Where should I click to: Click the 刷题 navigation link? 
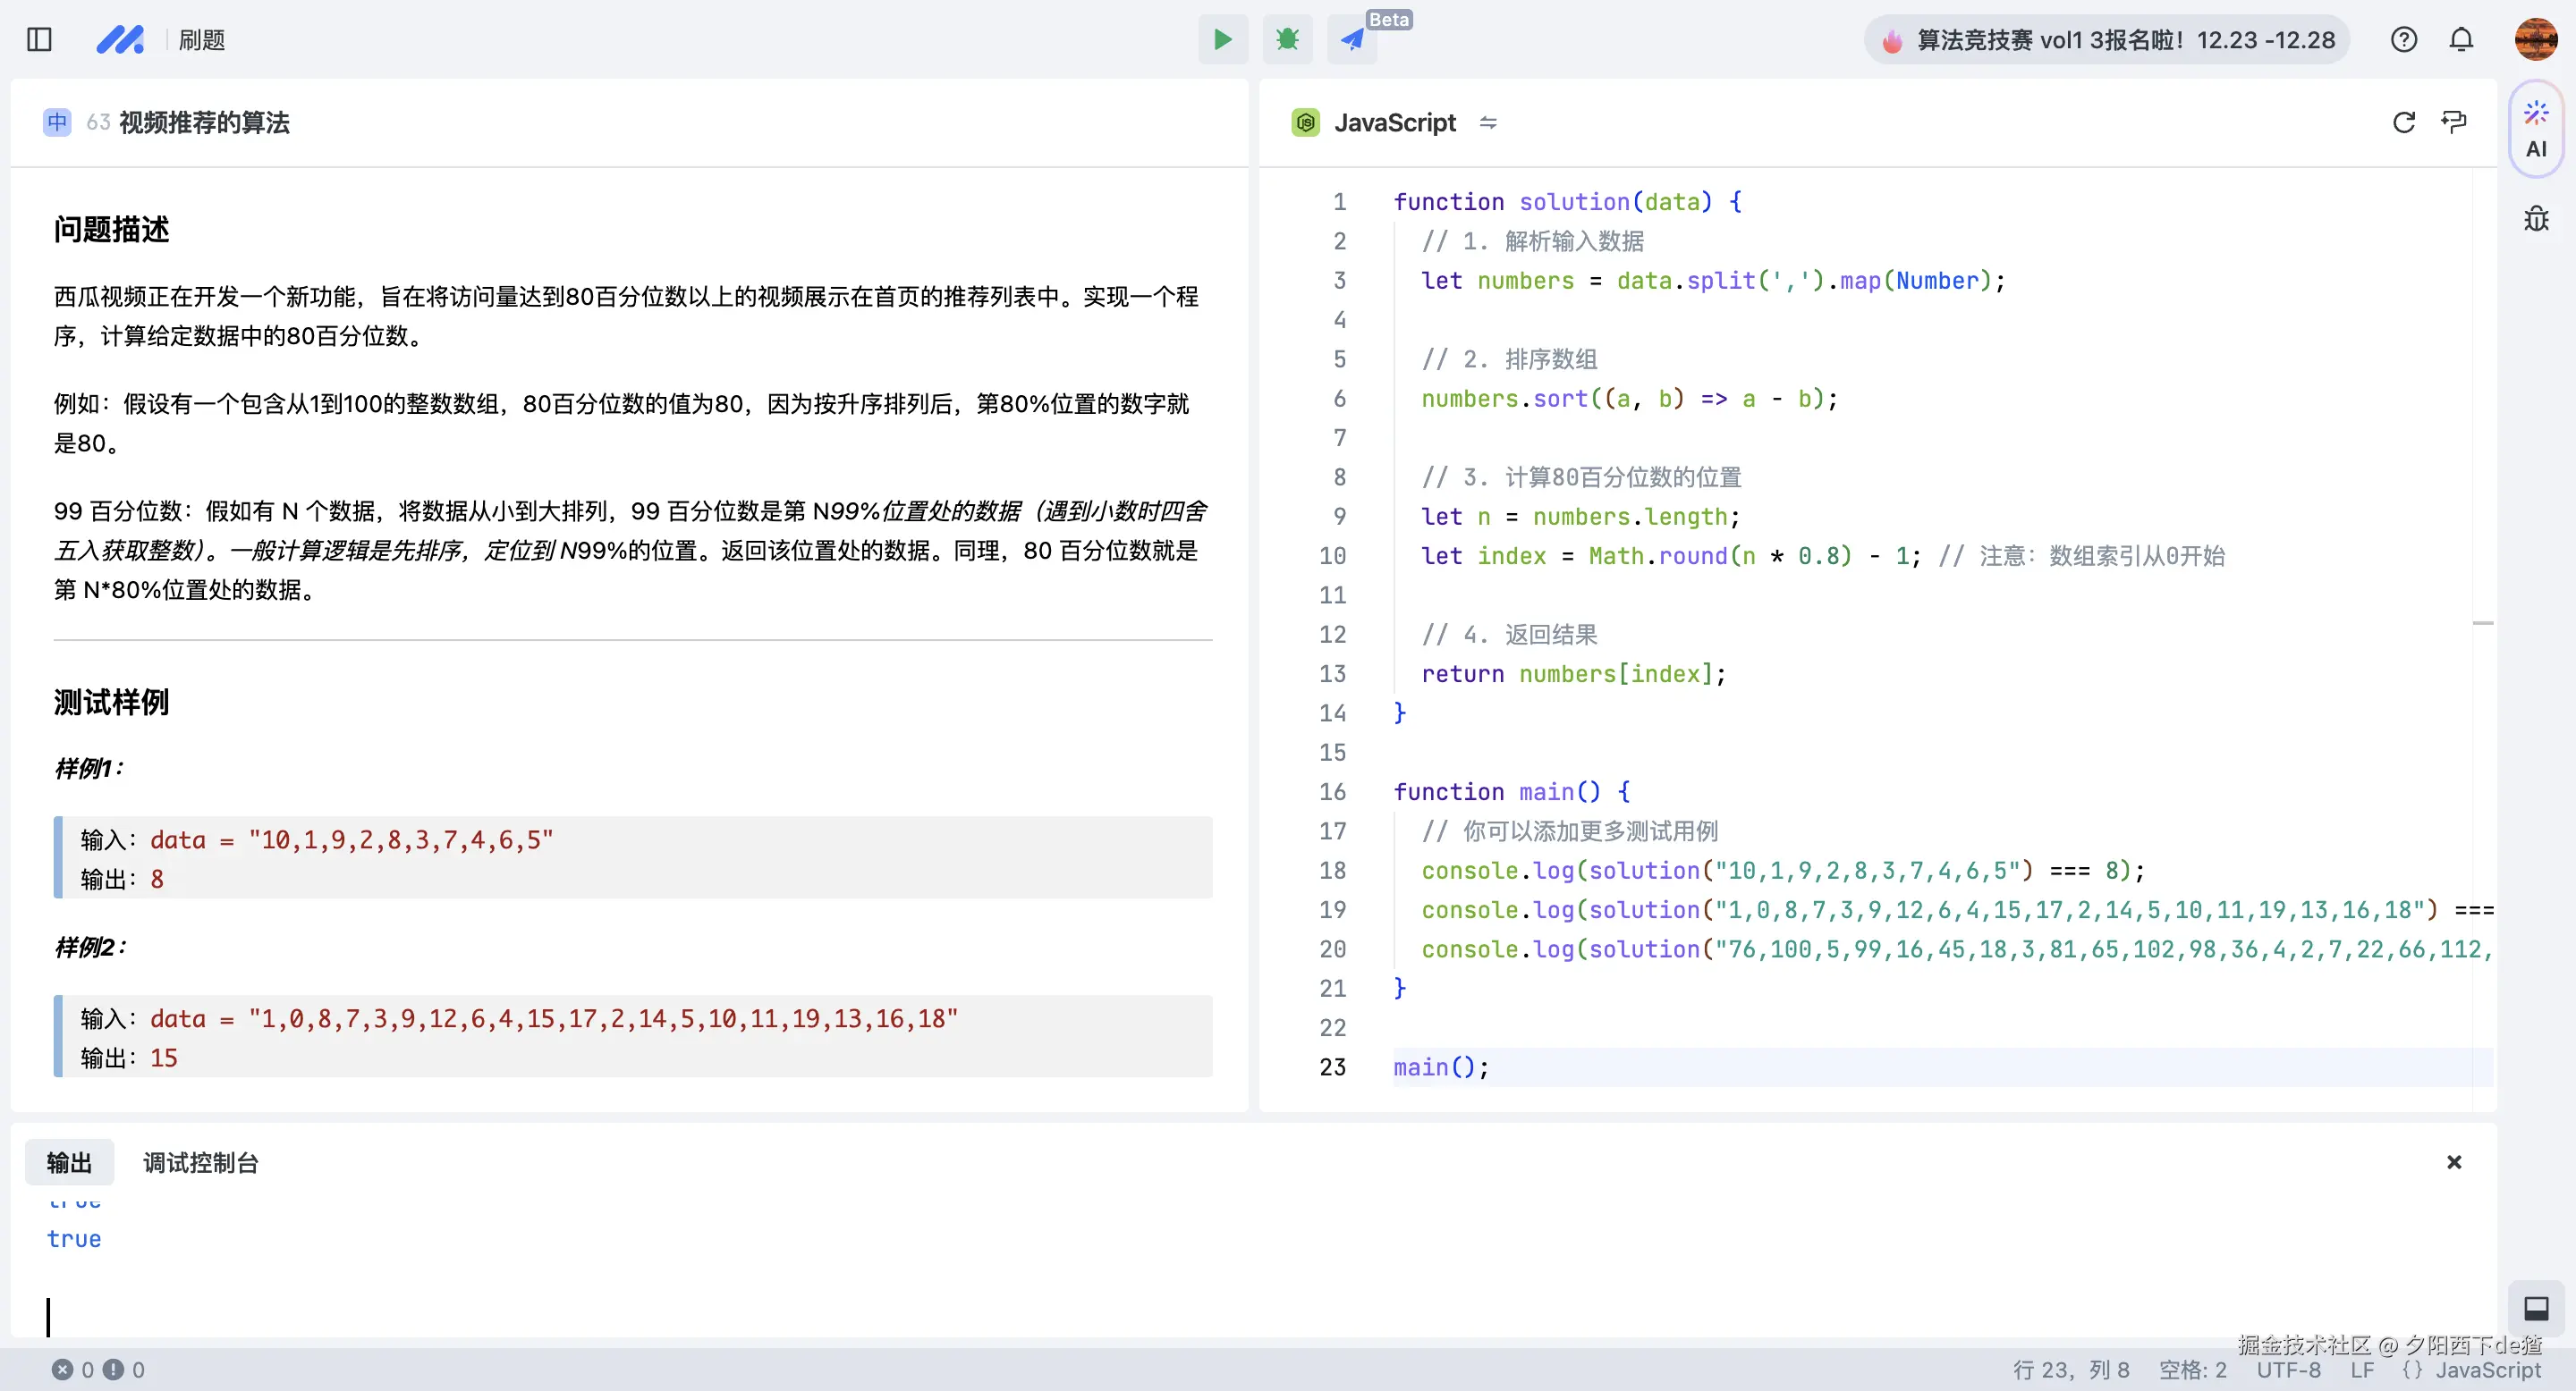[201, 40]
